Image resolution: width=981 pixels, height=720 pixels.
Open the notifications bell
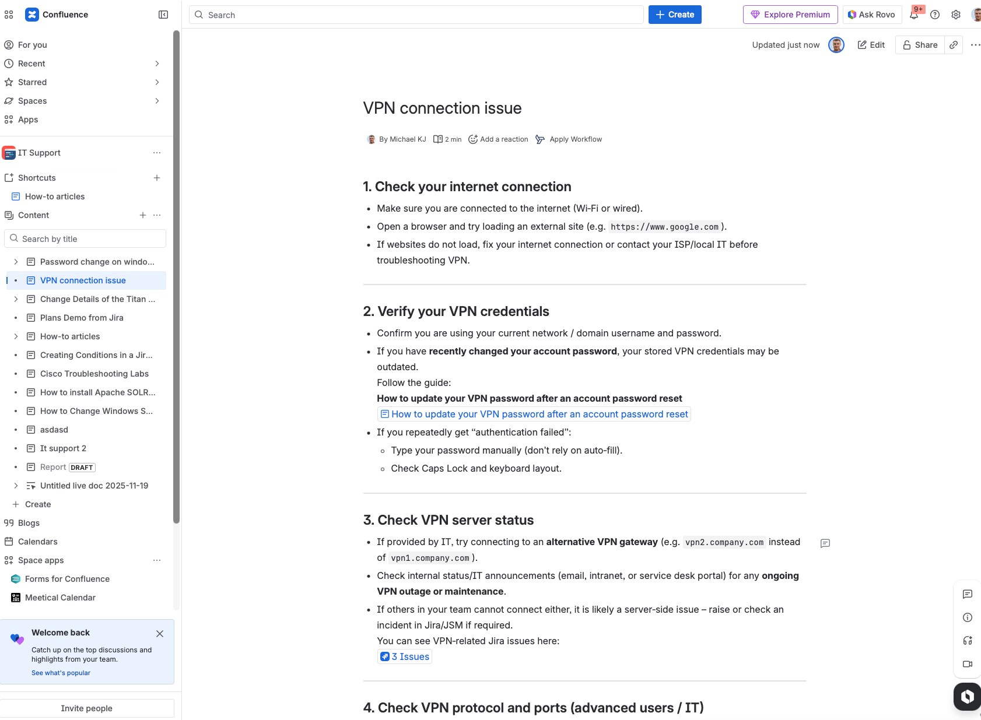pos(914,15)
